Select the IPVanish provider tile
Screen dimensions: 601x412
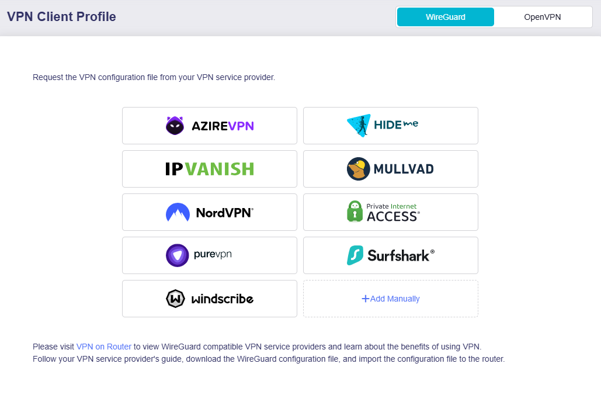209,168
